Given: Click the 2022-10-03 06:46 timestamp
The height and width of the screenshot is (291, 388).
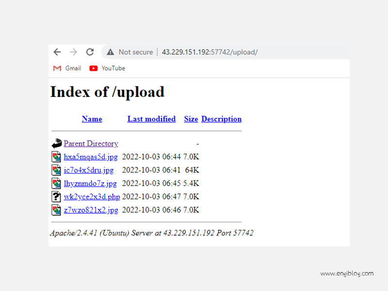Looking at the screenshot, I should click(x=151, y=210).
